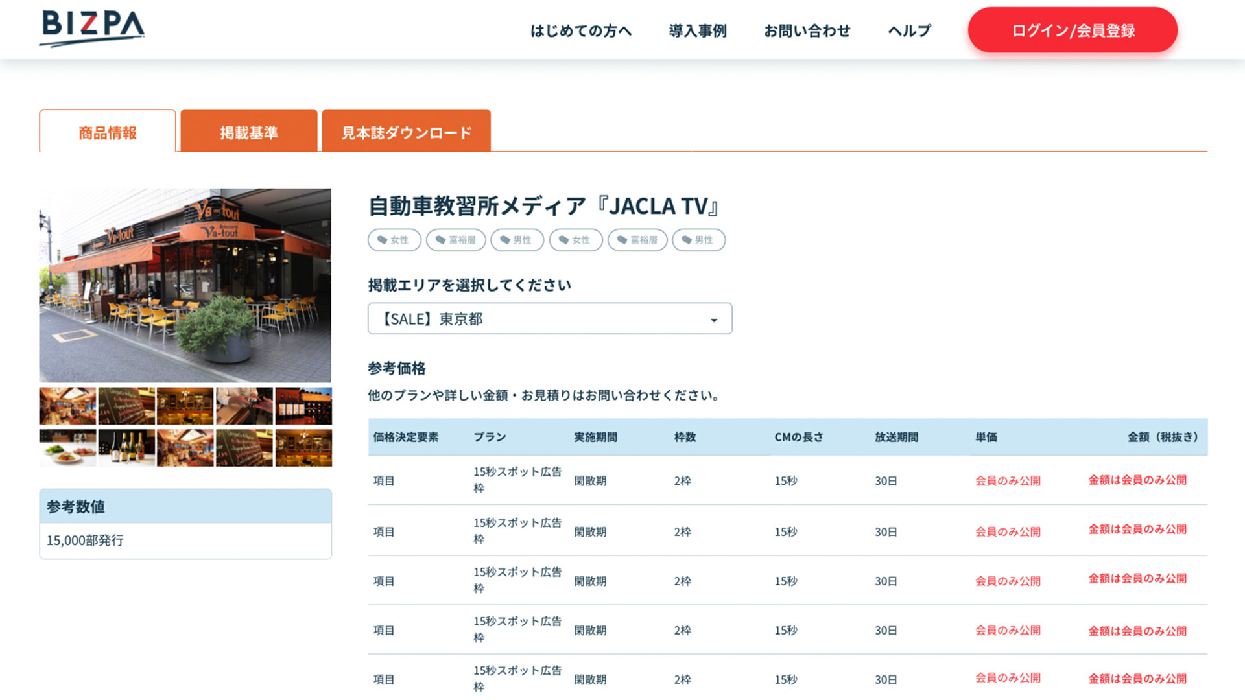1245x700 pixels.
Task: Click the dropdown arrow on the area selector
Action: click(713, 319)
